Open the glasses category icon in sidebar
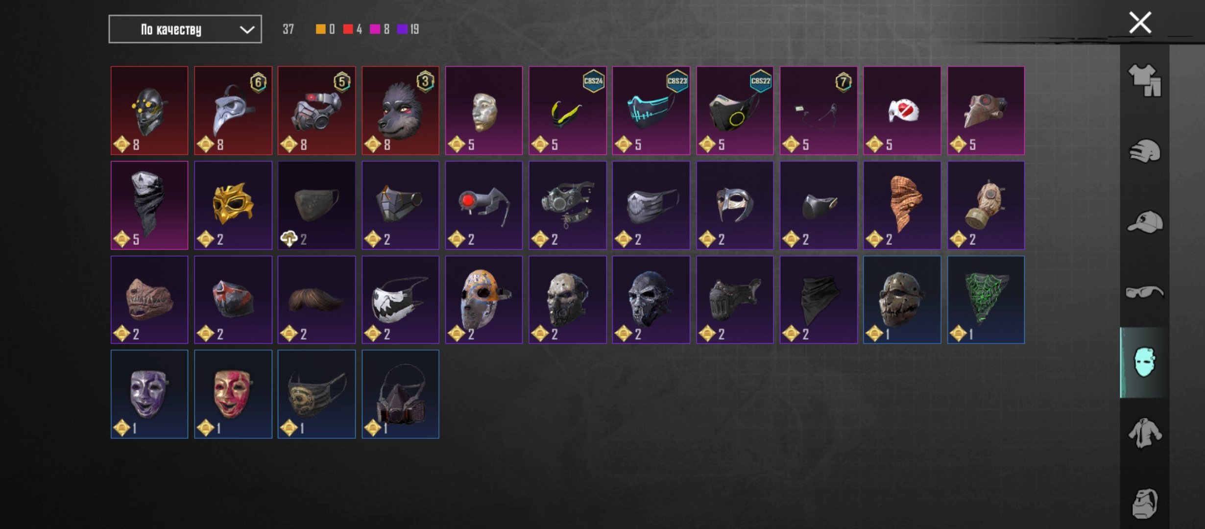The image size is (1205, 529). coord(1145,292)
